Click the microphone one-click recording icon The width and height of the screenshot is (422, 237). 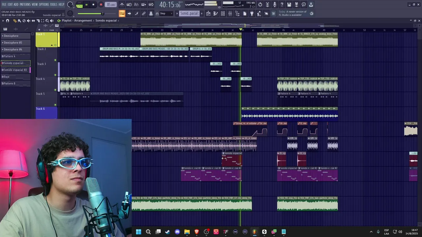[275, 5]
